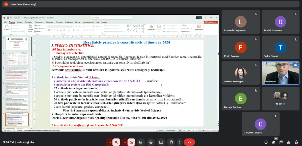Viewport: 302px width, 146px height.
Task: Expand video settings arrow beside camera
Action: [124, 142]
